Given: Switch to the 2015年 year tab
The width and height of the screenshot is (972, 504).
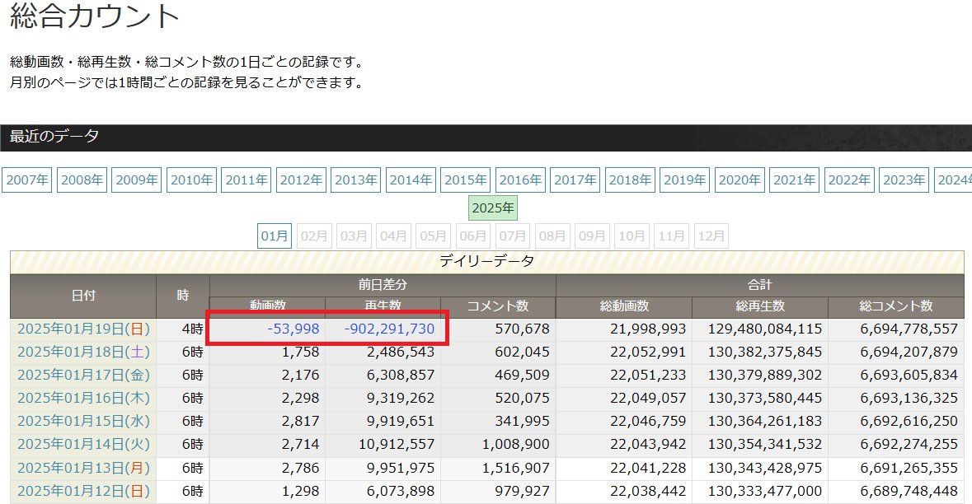Looking at the screenshot, I should coord(466,180).
